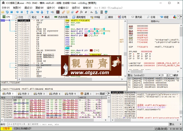Toggle breakpoint bullet at address 77CE1B75
Viewport: 183px width, 131px height.
click(x=16, y=23)
